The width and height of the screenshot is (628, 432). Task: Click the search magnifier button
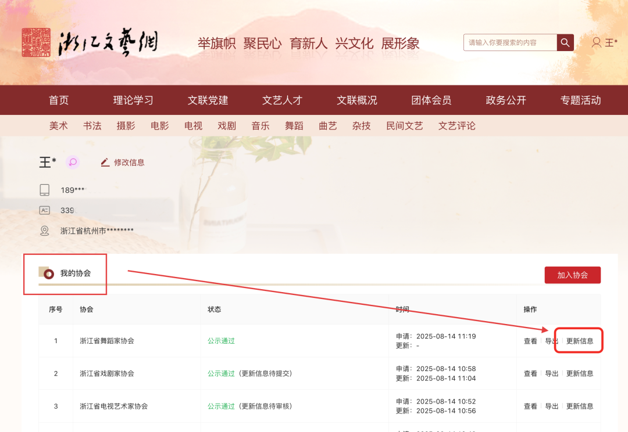(x=565, y=42)
